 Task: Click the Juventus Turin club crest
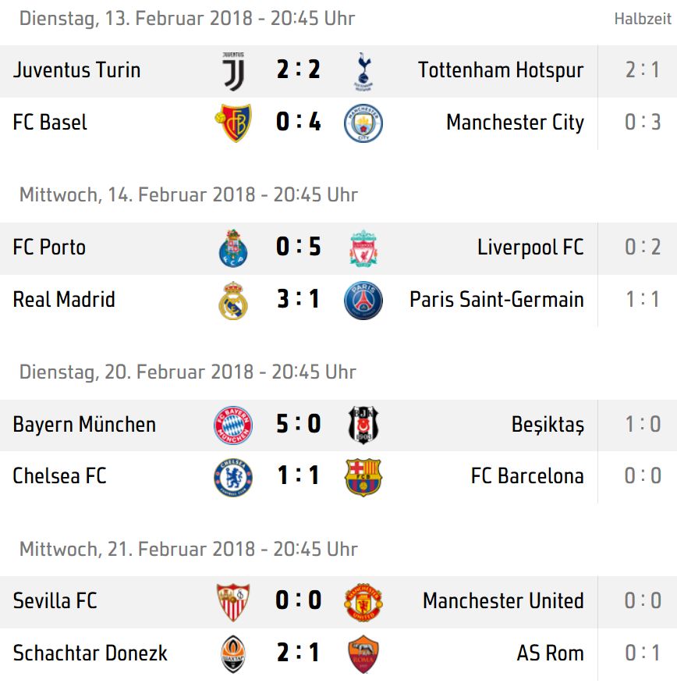(x=233, y=71)
